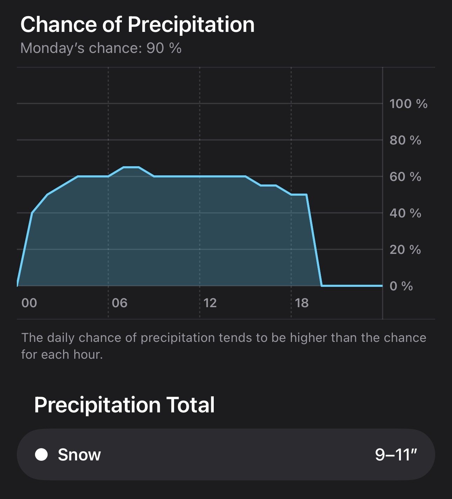
Task: Click the 12 hour axis label
Action: (x=210, y=303)
